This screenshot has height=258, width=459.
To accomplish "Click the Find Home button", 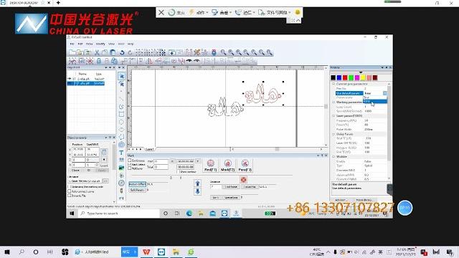I will pos(231,186).
